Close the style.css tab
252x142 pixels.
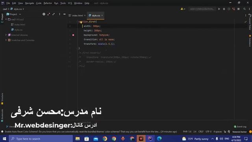[102, 15]
